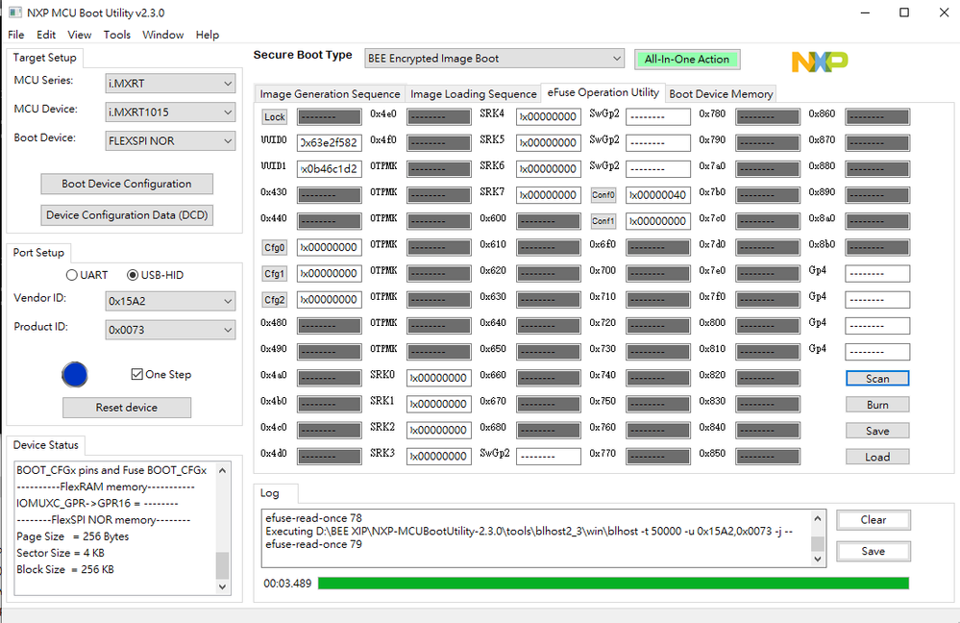Click the Cfg0 fuse button
The width and height of the screenshot is (960, 623).
point(274,247)
